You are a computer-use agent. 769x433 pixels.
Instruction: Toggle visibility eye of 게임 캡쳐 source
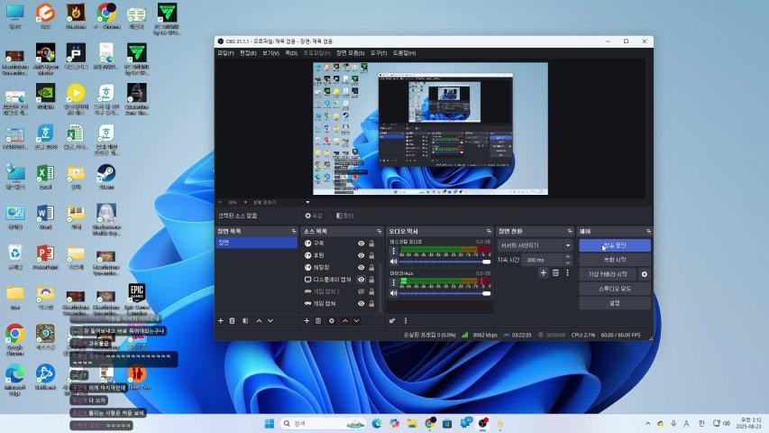(x=361, y=303)
